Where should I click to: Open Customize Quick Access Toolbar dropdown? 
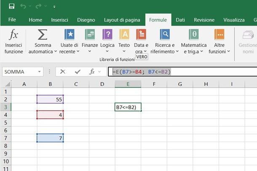point(54,7)
